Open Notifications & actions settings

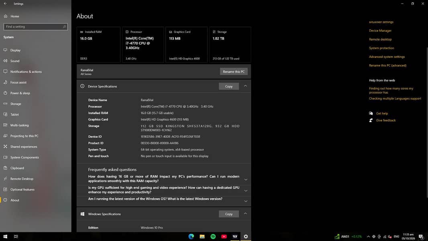[26, 71]
